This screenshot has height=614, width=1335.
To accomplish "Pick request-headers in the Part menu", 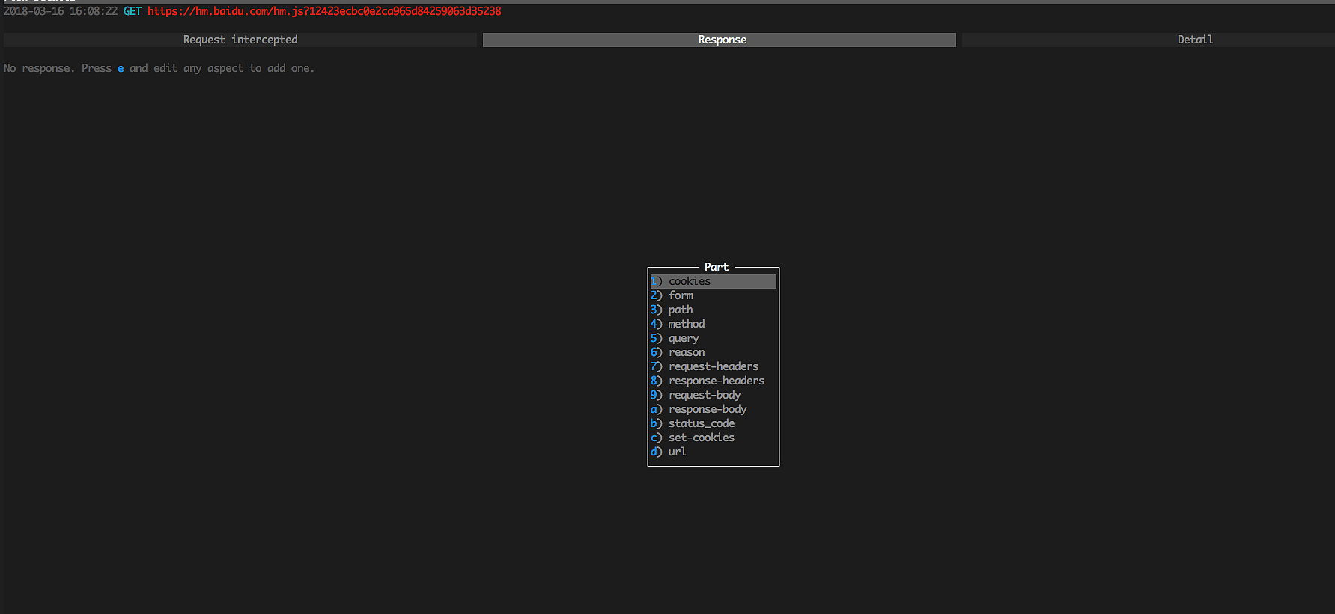I will (x=713, y=366).
